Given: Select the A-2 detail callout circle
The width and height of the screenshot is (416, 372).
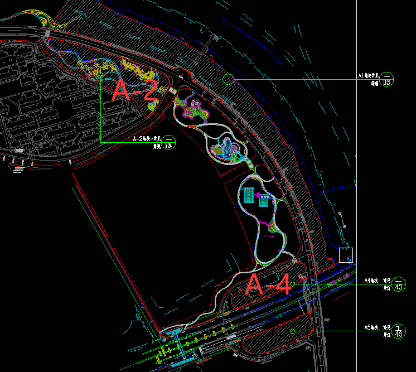Looking at the screenshot, I should (167, 143).
